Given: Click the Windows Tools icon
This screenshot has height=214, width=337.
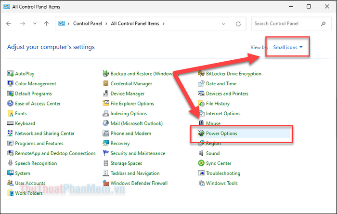Looking at the screenshot, I should (x=201, y=183).
